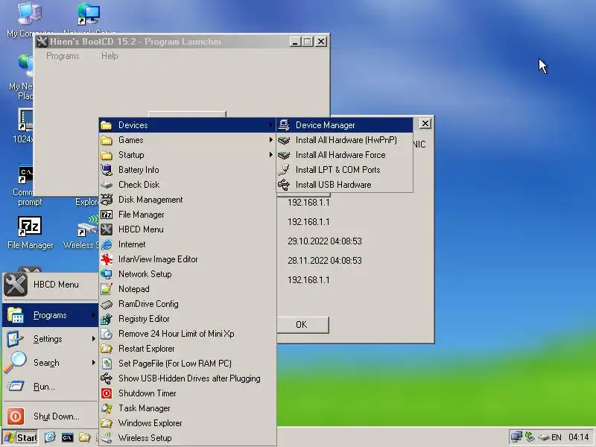The width and height of the screenshot is (596, 447).
Task: Open HBCD Menu from Start menu top
Action: click(50, 285)
